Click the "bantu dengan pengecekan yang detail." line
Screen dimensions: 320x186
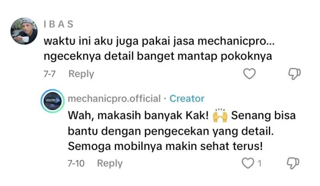click(x=170, y=131)
